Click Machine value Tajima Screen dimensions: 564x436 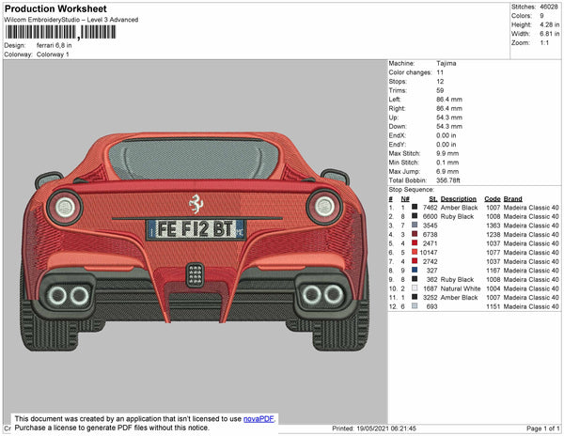tap(446, 63)
